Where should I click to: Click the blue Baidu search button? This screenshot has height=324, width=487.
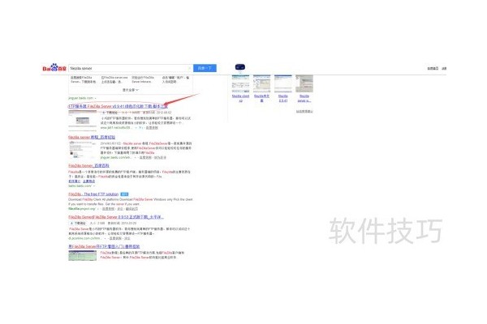pyautogui.click(x=205, y=68)
